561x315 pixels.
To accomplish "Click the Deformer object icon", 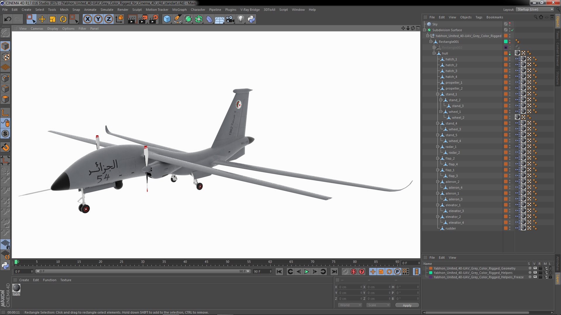I will pyautogui.click(x=209, y=19).
